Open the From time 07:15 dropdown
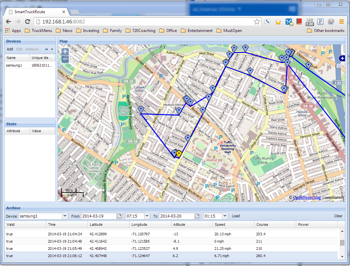The width and height of the screenshot is (350, 266). (x=147, y=216)
